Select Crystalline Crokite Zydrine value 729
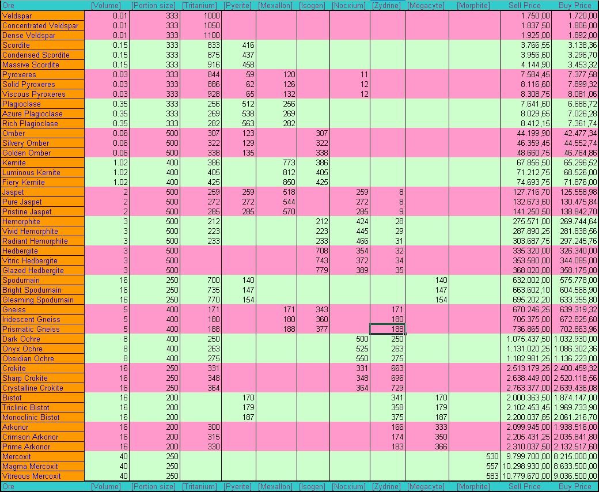The image size is (599, 492). point(388,388)
